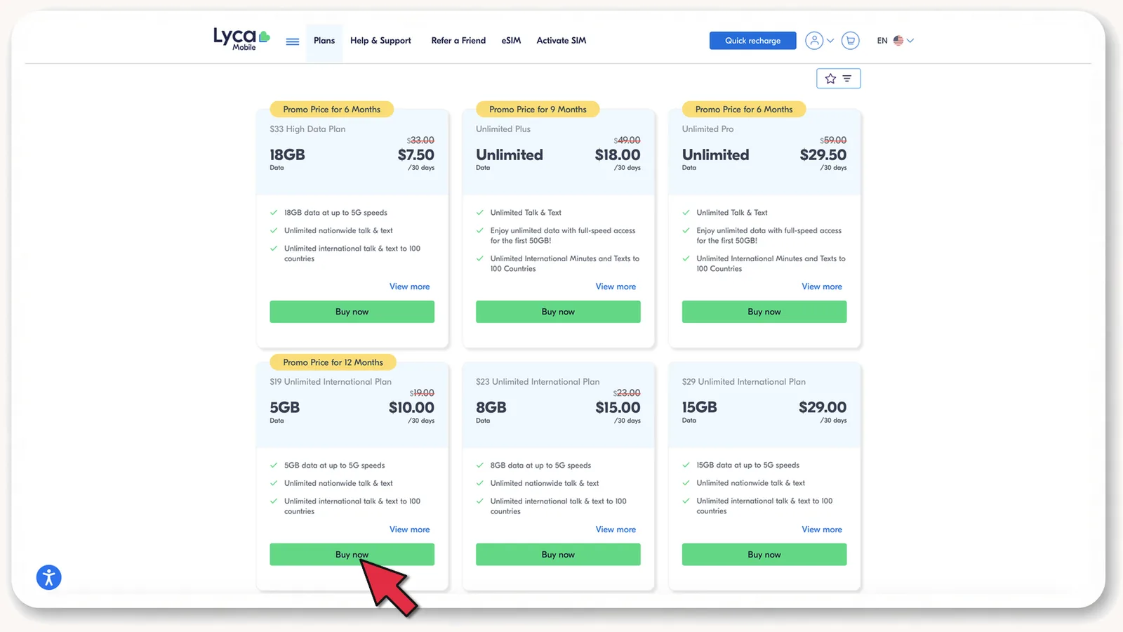Viewport: 1123px width, 632px height.
Task: View more for 18GB plan
Action: point(410,287)
